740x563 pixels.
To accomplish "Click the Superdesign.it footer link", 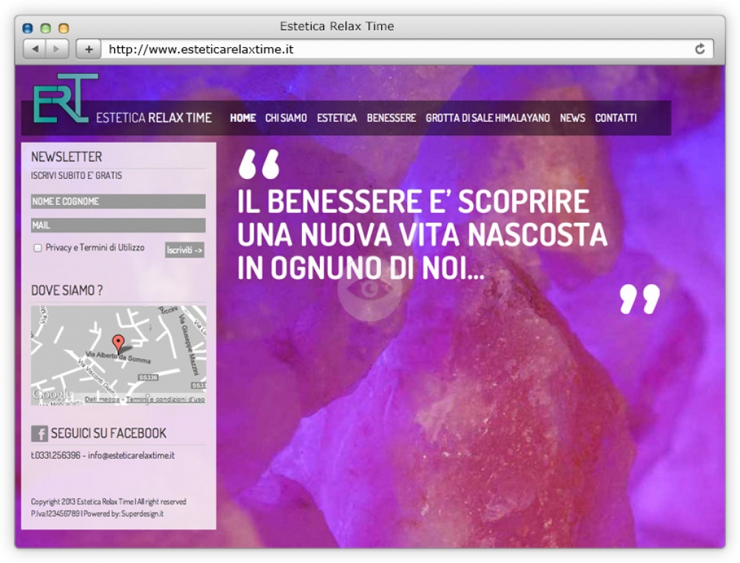I will tap(142, 514).
